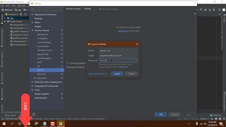
Task: Open Windows taskbar search
Action: 12,124
